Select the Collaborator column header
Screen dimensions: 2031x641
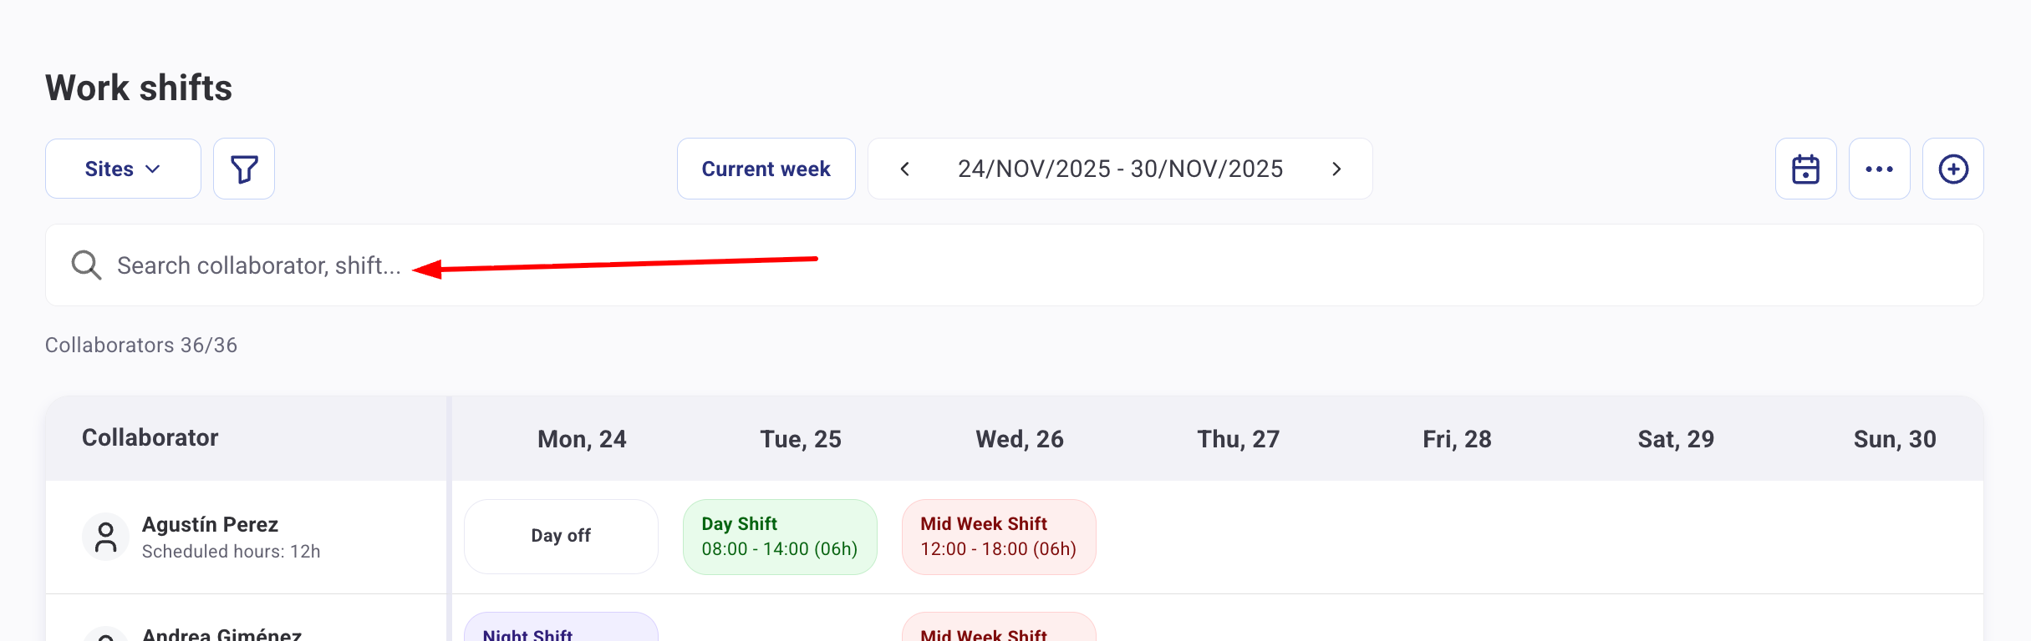click(150, 438)
